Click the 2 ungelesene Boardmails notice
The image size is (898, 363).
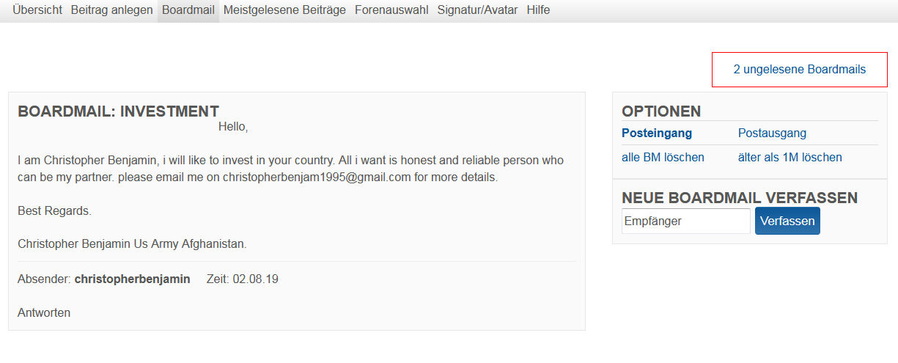[x=799, y=70]
